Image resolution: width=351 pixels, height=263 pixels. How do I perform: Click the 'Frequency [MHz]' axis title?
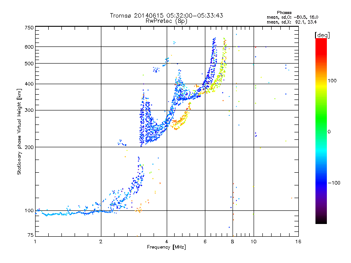click(x=166, y=247)
